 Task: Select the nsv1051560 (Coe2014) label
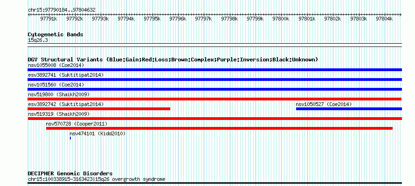tap(56, 85)
